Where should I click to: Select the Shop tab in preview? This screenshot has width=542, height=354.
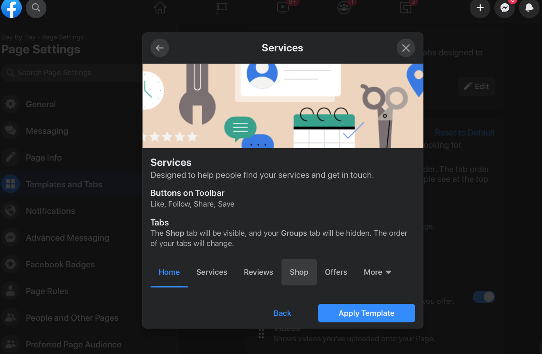(x=299, y=272)
